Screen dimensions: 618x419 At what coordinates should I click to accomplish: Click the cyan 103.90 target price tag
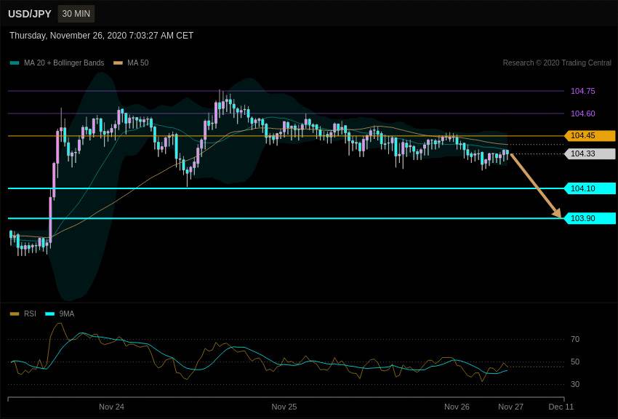(x=590, y=218)
